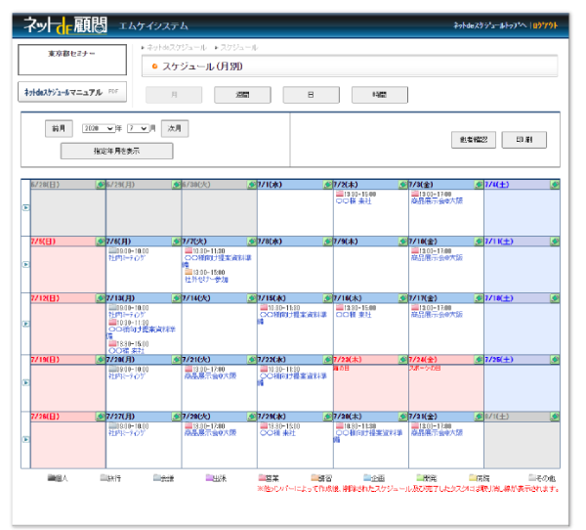Open the 7/3 商品展示会@大阪 event

point(437,200)
